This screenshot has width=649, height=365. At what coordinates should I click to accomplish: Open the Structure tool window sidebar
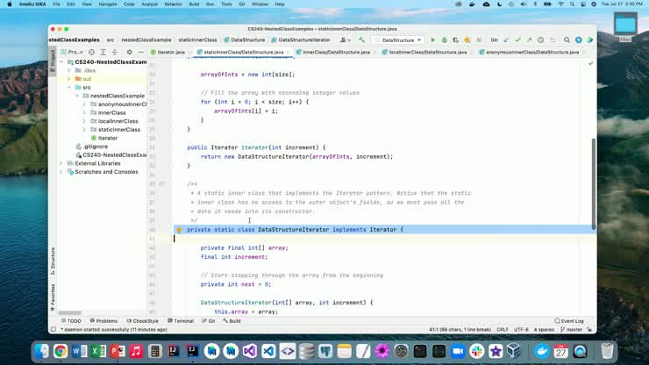click(x=53, y=261)
